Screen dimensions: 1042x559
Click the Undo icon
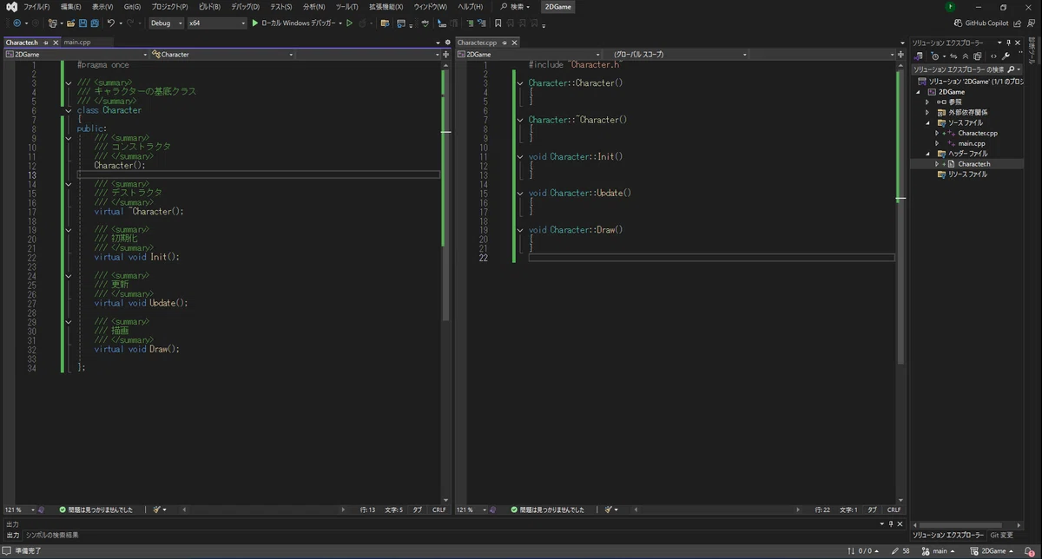(111, 23)
